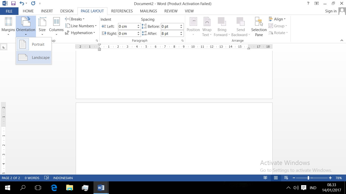Image resolution: width=346 pixels, height=194 pixels.
Task: Go to the DESIGN tab
Action: coord(67,11)
